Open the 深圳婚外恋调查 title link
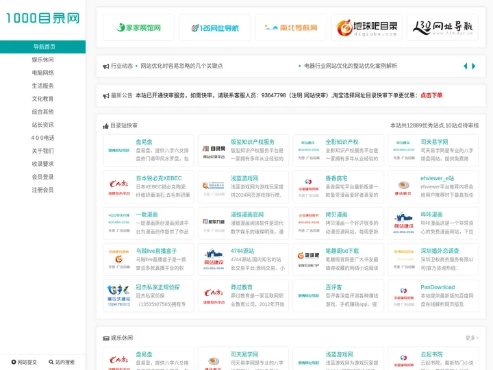Screen dimensions: 493x370 coord(440,251)
